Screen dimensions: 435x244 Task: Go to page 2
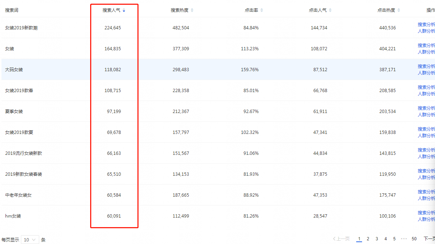click(368, 239)
